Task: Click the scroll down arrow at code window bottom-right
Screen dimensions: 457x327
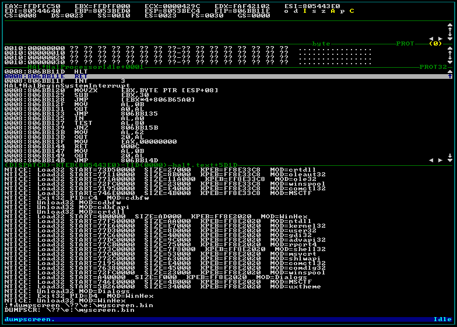Action: tap(449, 159)
